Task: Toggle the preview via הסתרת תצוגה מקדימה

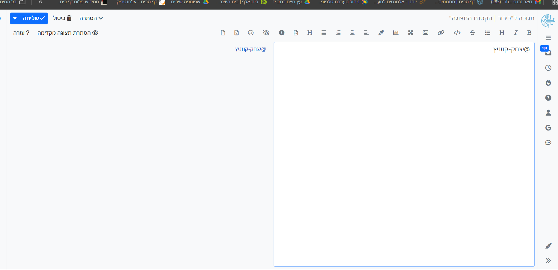Action: (68, 33)
